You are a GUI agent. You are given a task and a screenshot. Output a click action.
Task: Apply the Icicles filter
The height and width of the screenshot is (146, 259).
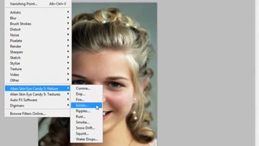tap(86, 105)
